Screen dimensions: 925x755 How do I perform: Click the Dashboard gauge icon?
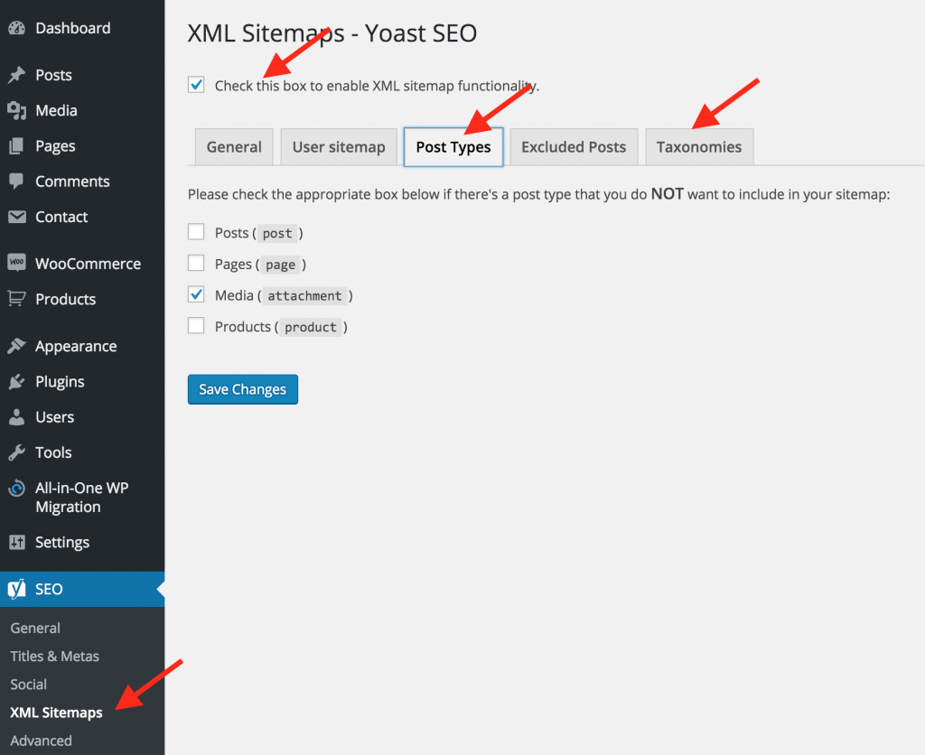pyautogui.click(x=16, y=28)
